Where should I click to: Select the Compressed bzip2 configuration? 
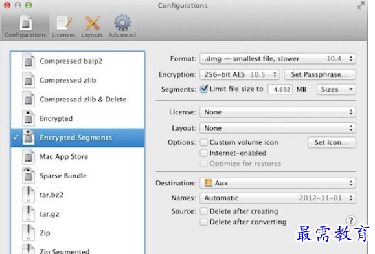(x=78, y=61)
